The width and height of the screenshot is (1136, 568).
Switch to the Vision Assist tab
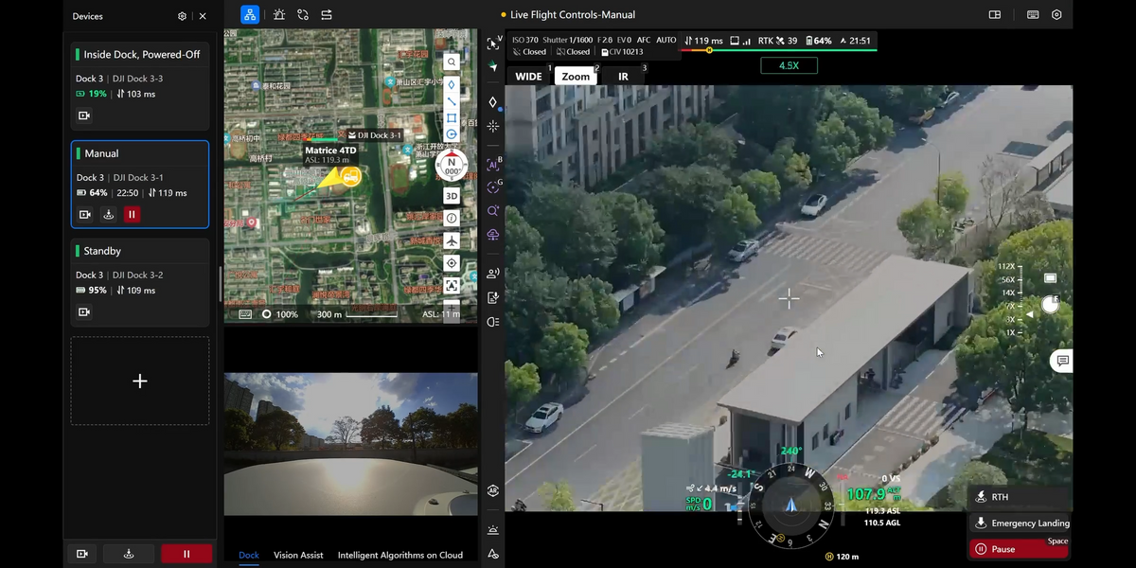pos(298,555)
